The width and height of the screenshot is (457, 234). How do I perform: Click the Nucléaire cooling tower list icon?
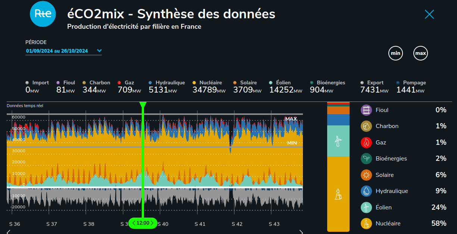pyautogui.click(x=366, y=224)
